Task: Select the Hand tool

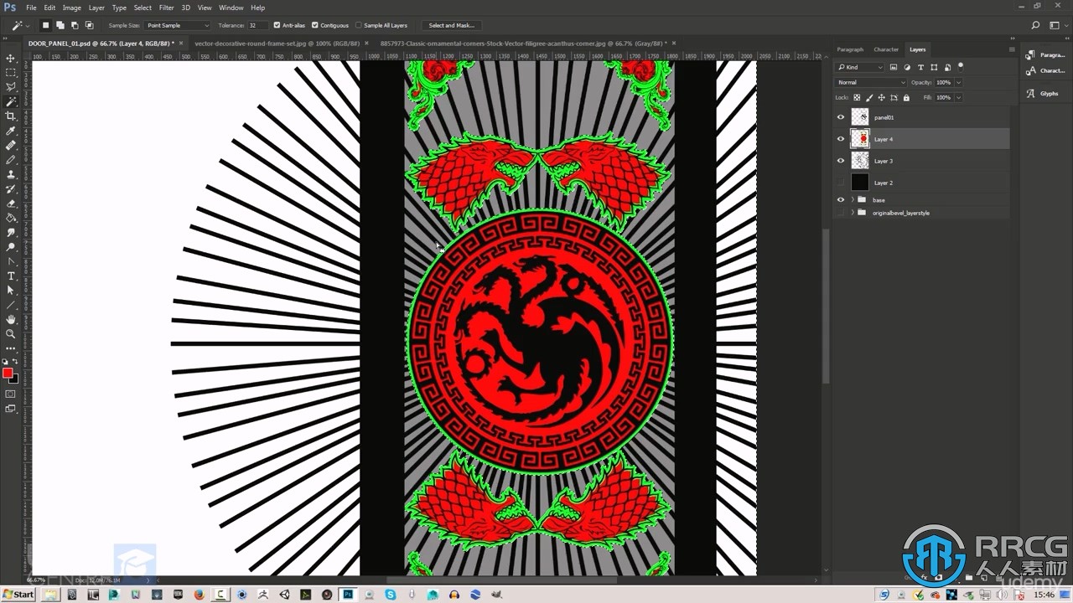Action: [11, 319]
